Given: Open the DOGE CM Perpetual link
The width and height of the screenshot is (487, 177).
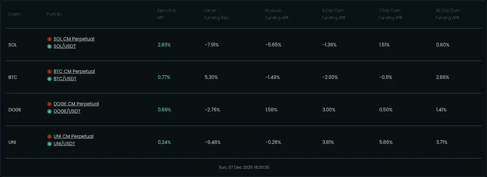Looking at the screenshot, I should pyautogui.click(x=76, y=104).
